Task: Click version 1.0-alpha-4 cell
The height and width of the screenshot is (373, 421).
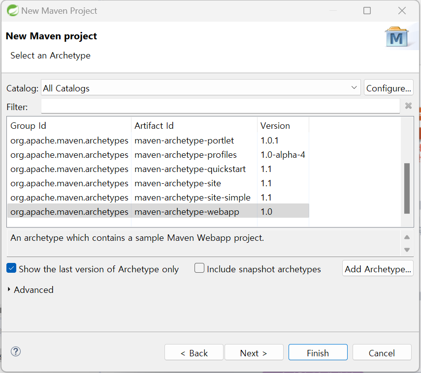Action: click(283, 155)
